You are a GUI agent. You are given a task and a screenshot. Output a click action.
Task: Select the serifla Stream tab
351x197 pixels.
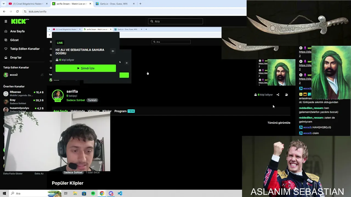click(x=72, y=4)
